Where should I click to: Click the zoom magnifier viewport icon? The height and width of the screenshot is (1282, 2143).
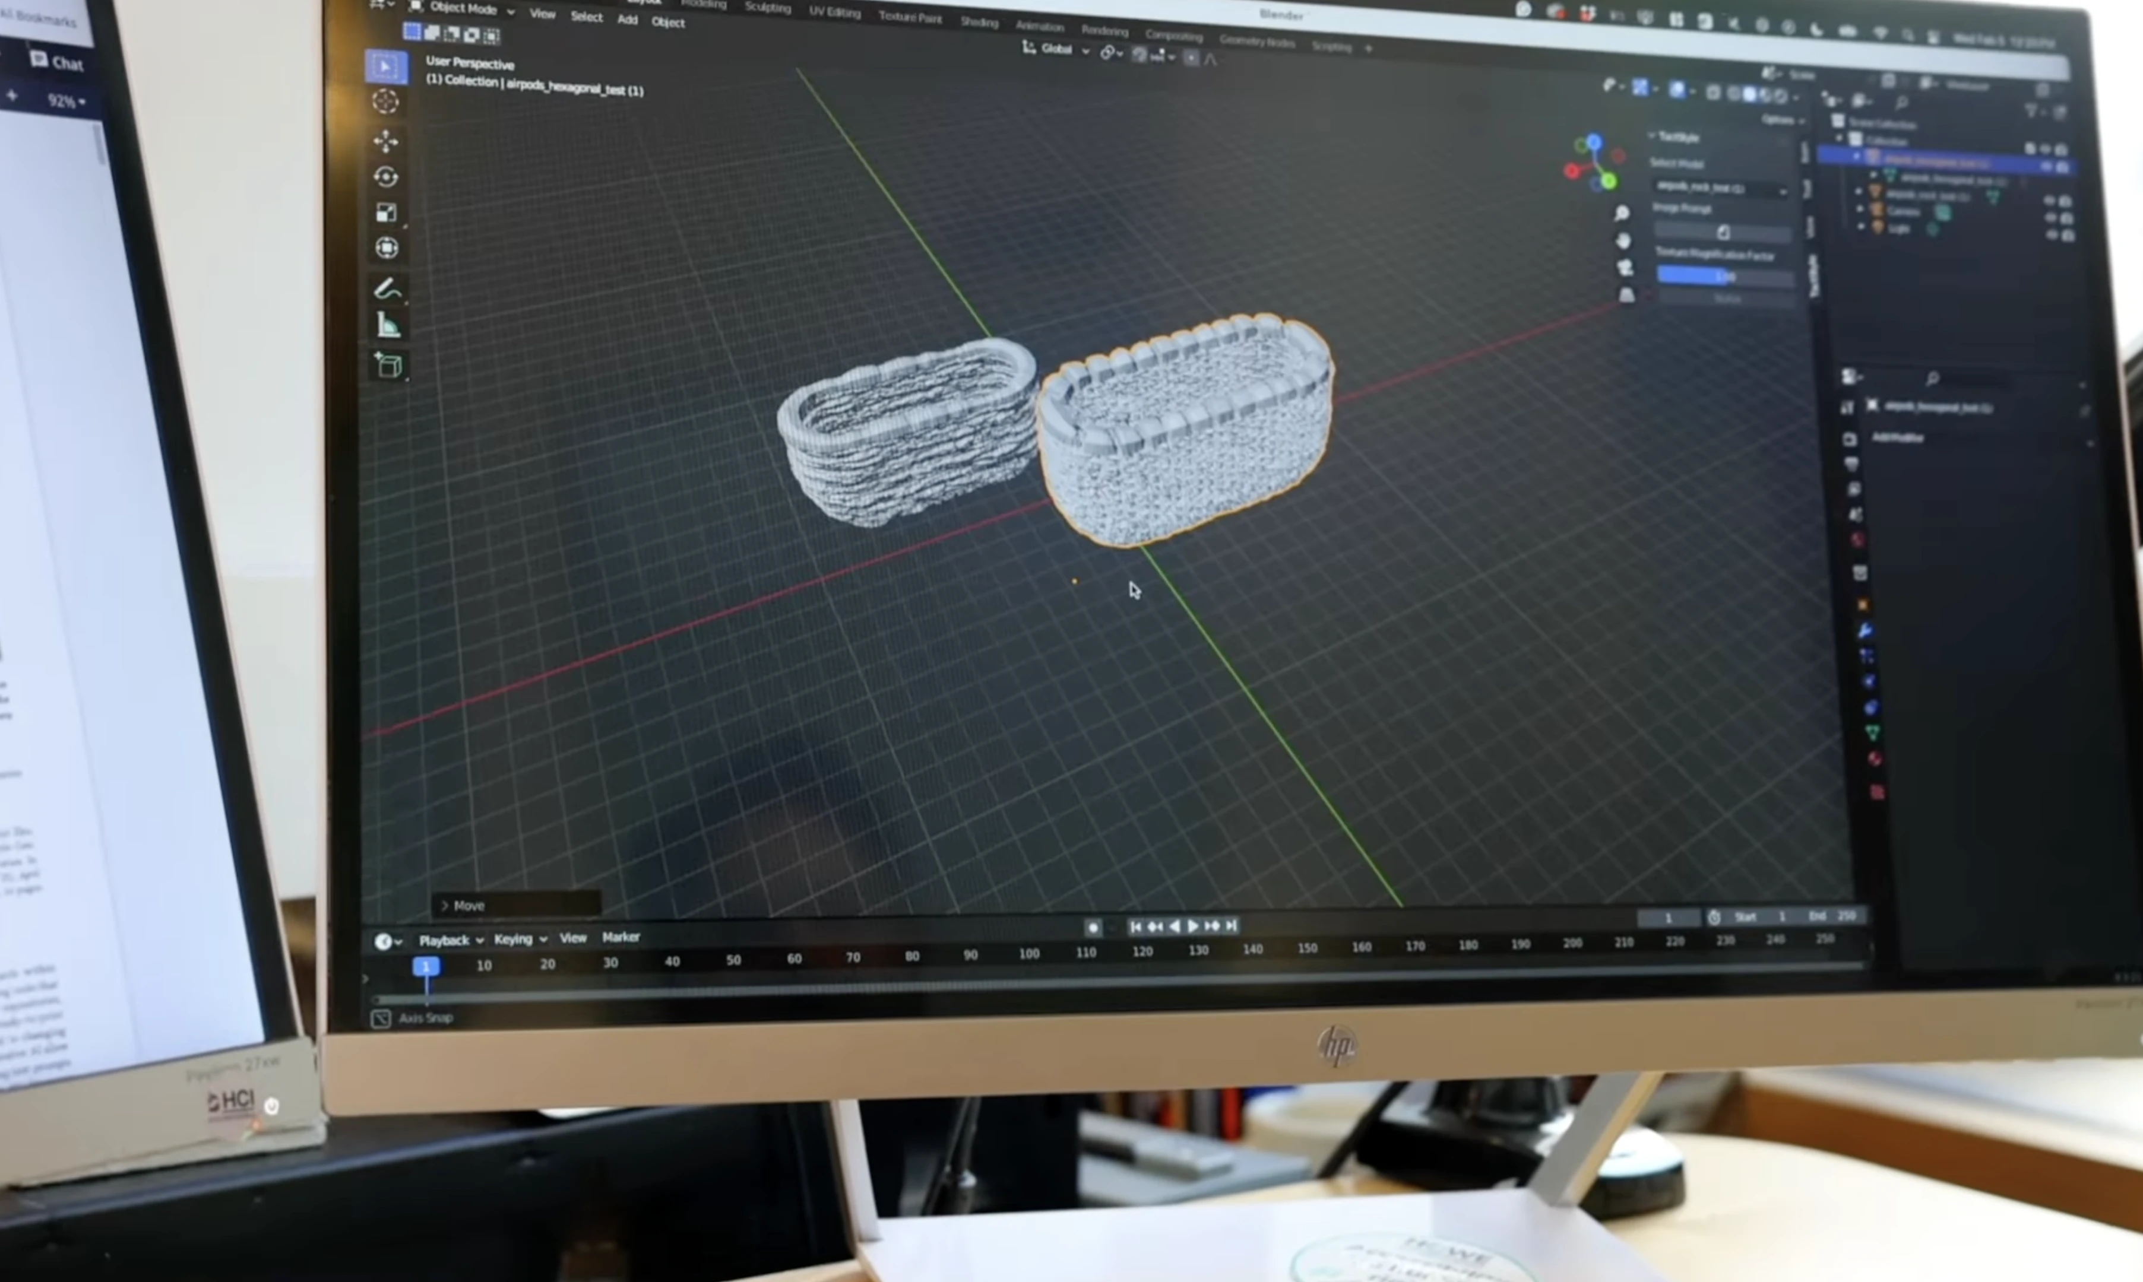(1622, 212)
